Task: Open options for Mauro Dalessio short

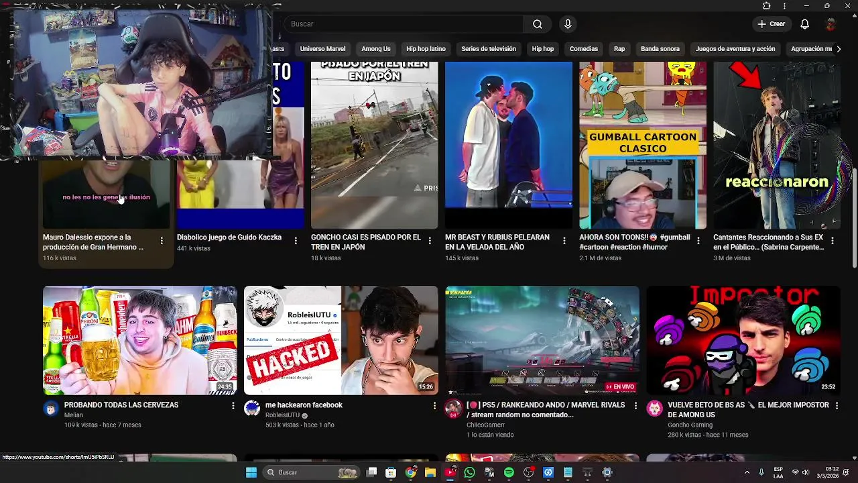Action: [162, 241]
